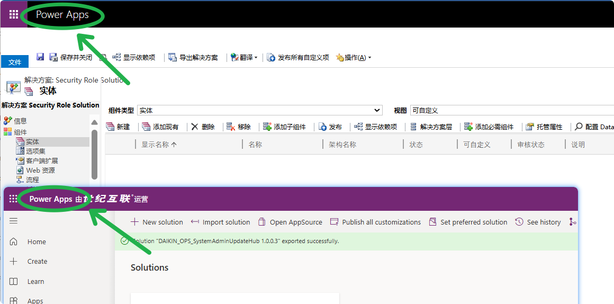Click the Power Apps title in the black header
The width and height of the screenshot is (614, 304).
[x=62, y=15]
